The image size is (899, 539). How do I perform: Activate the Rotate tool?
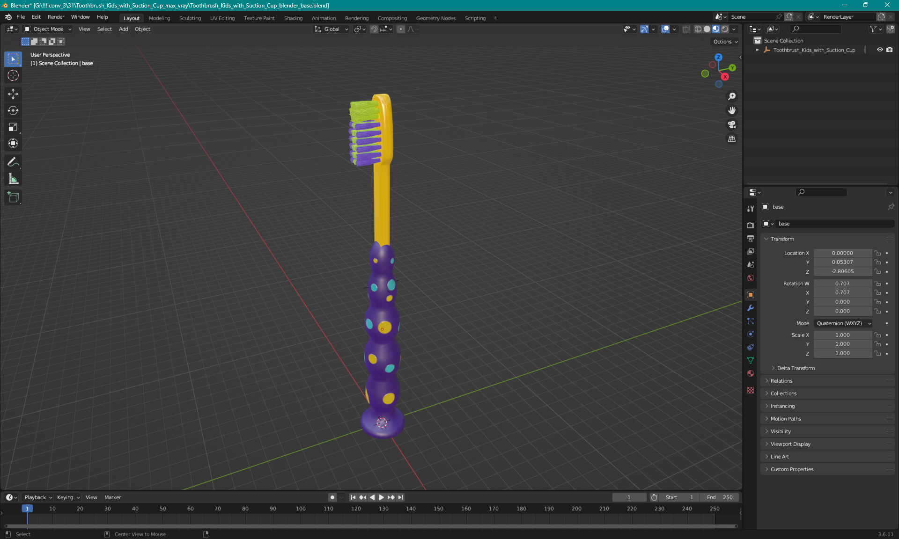[x=13, y=110]
